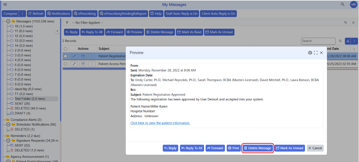Click the export download icon
359x162 pixels.
click(348, 41)
